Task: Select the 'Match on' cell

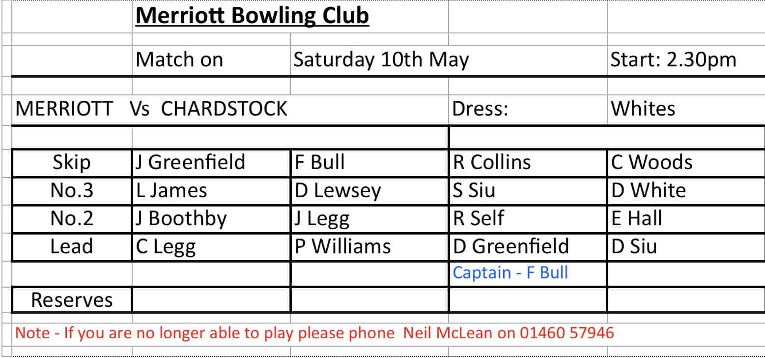Action: [x=179, y=60]
